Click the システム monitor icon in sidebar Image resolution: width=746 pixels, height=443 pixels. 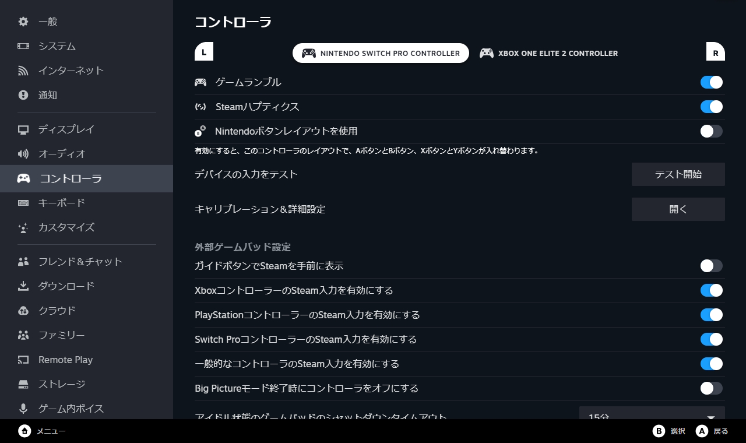(23, 46)
